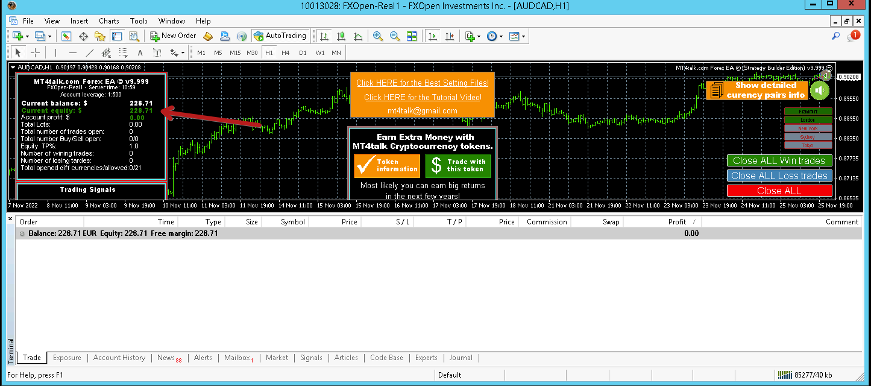Click 'Click HERE for the Best Setting Files!' link

[423, 83]
